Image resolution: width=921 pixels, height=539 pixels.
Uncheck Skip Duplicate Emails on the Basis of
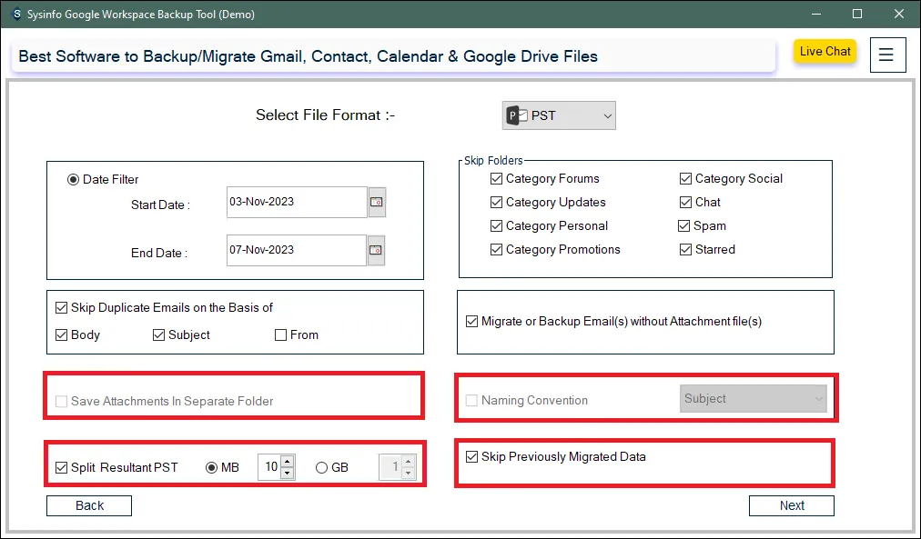pyautogui.click(x=62, y=308)
